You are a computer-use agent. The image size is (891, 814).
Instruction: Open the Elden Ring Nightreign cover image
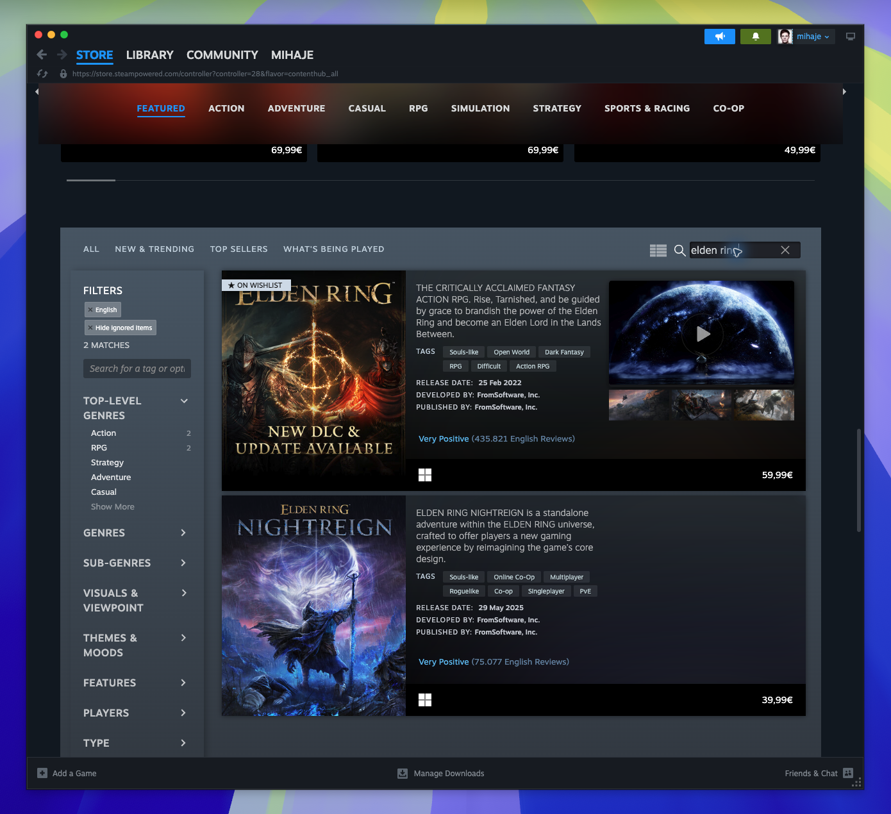[313, 606]
